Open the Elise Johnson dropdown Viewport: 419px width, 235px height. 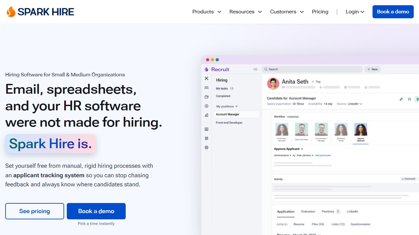click(x=305, y=155)
